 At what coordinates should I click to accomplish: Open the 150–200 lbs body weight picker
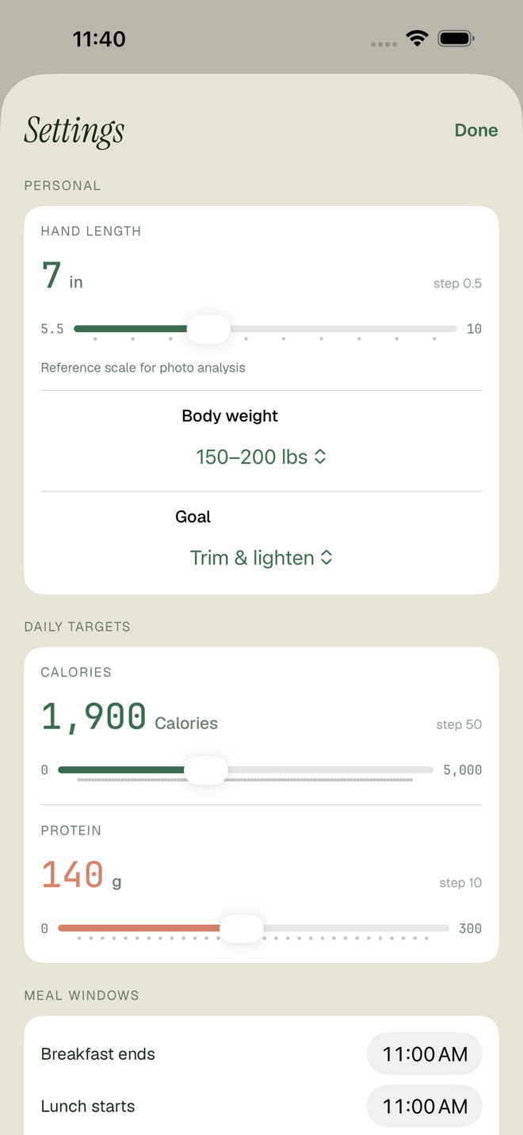point(261,457)
